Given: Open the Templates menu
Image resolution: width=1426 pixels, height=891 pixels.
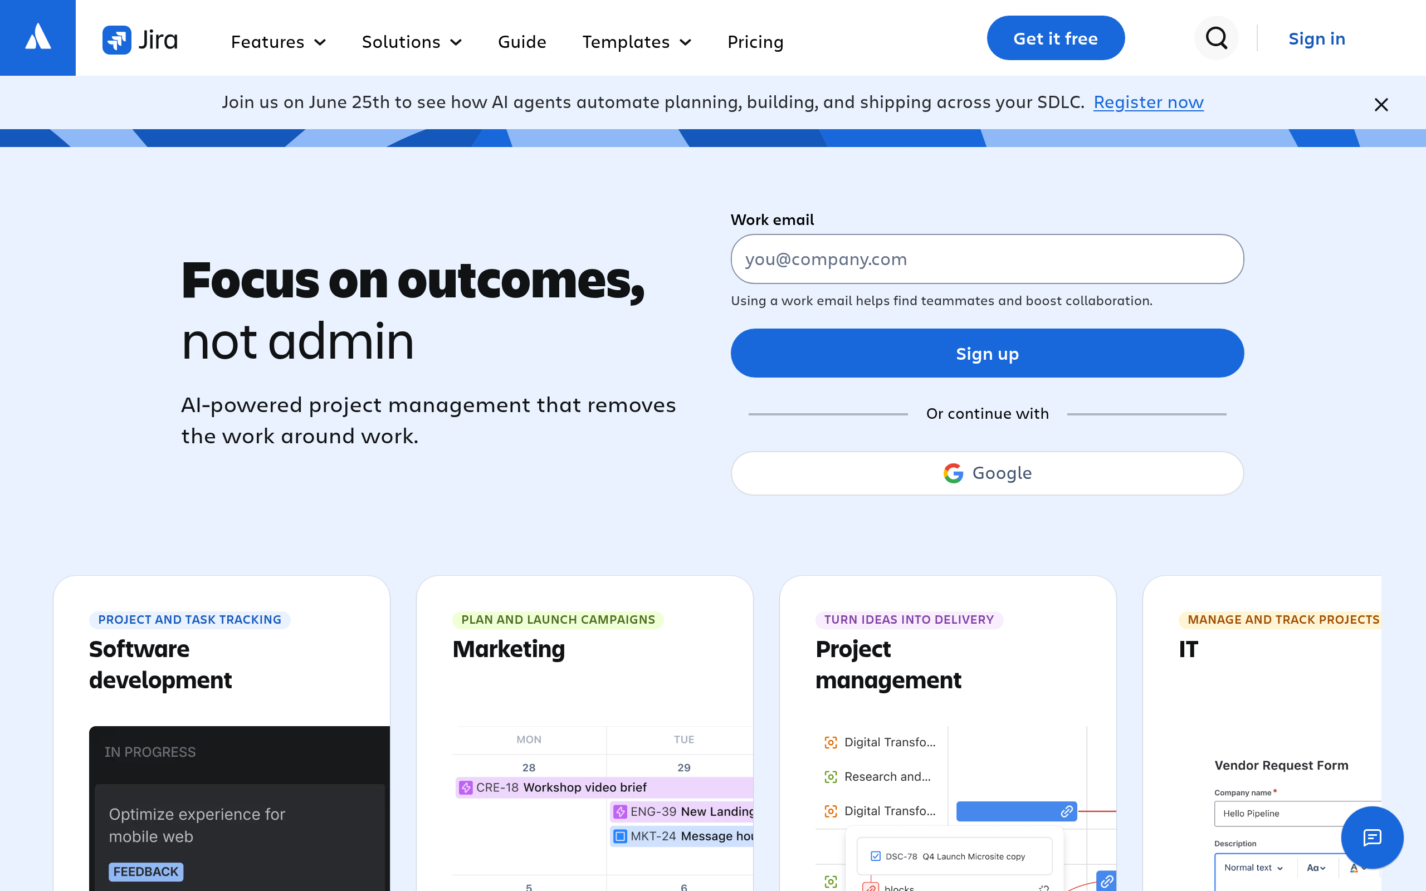Looking at the screenshot, I should (636, 42).
